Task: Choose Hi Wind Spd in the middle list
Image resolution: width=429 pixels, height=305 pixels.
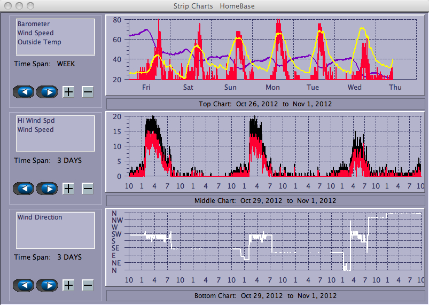Action: [36, 121]
